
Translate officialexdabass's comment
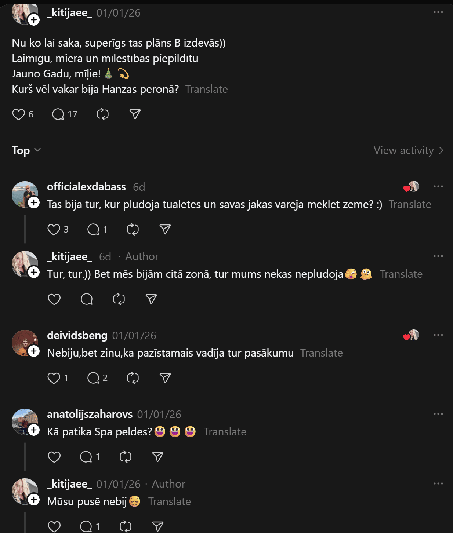click(410, 204)
